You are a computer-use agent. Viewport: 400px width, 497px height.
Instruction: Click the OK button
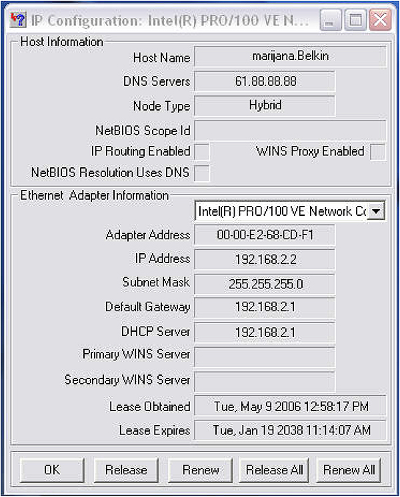(x=52, y=470)
